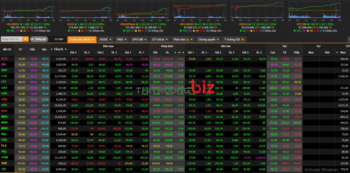Open the VN-INDEX mini chart
Screen dimensions: 350x173
[28, 10]
